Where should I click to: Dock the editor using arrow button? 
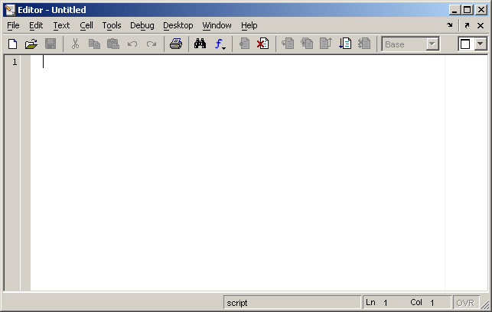coord(450,25)
